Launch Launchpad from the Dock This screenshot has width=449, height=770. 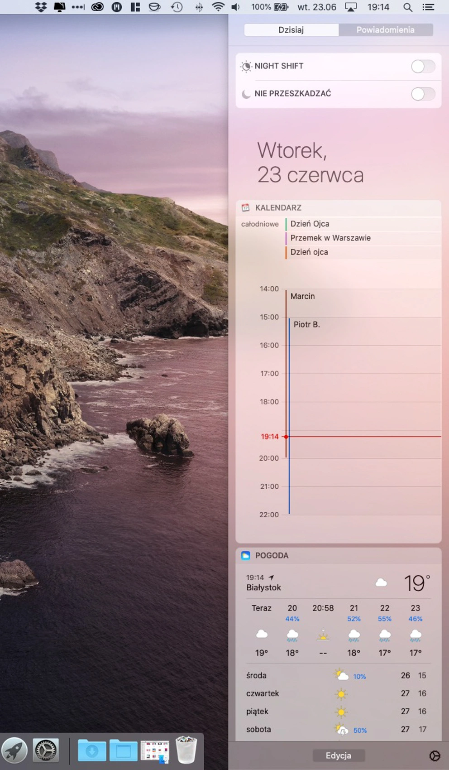pyautogui.click(x=14, y=750)
